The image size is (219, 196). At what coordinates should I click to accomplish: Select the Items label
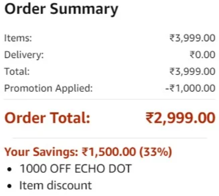coord(18,38)
